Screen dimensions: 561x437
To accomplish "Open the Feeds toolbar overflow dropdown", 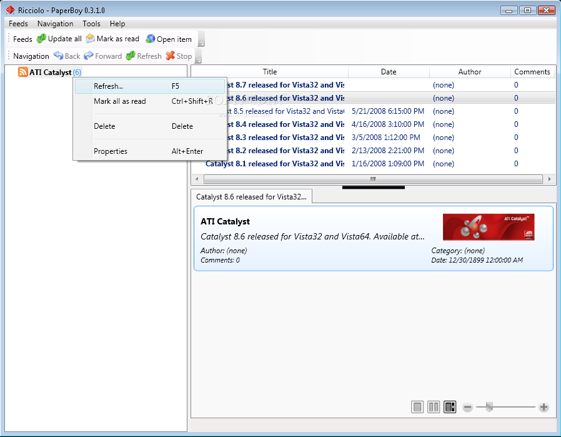I will pos(201,39).
